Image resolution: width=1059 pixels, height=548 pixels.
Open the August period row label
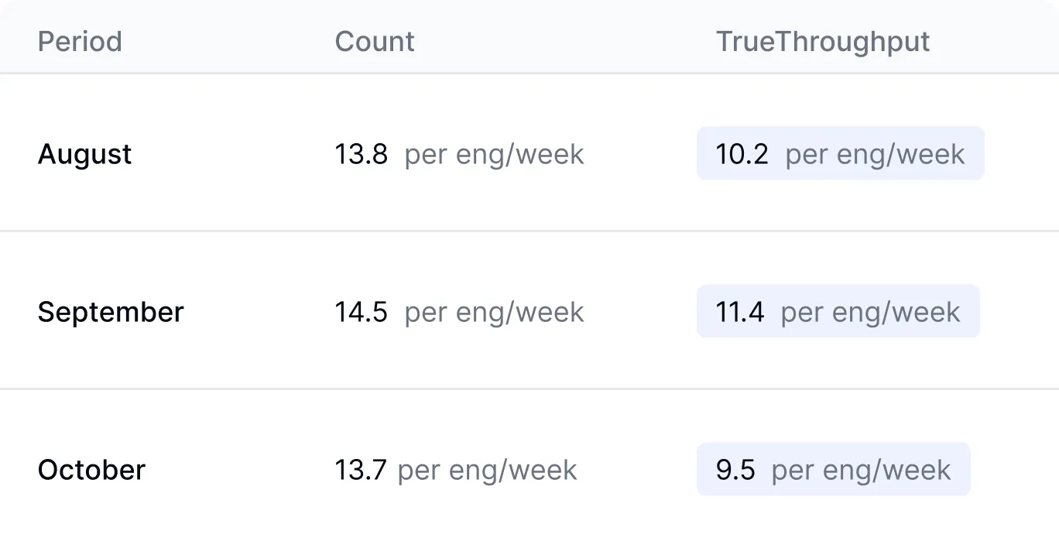85,154
